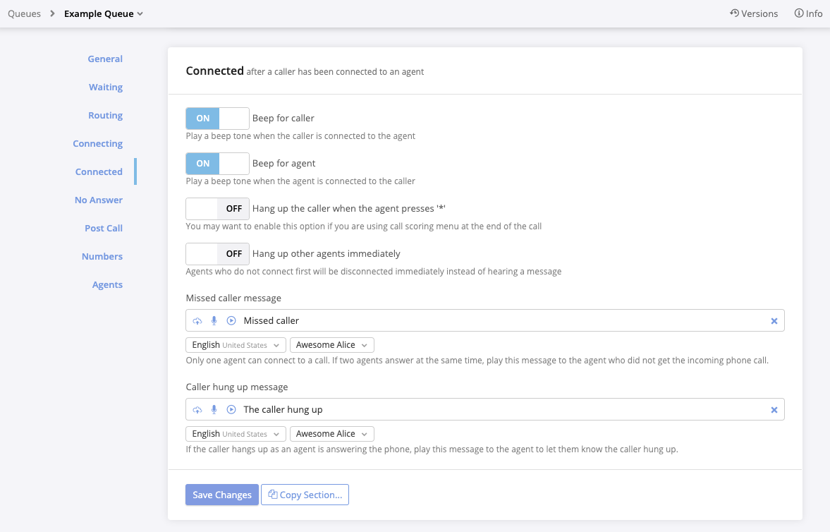Viewport: 830px width, 532px height.
Task: Record audio for Caller hung up message
Action: (x=214, y=410)
